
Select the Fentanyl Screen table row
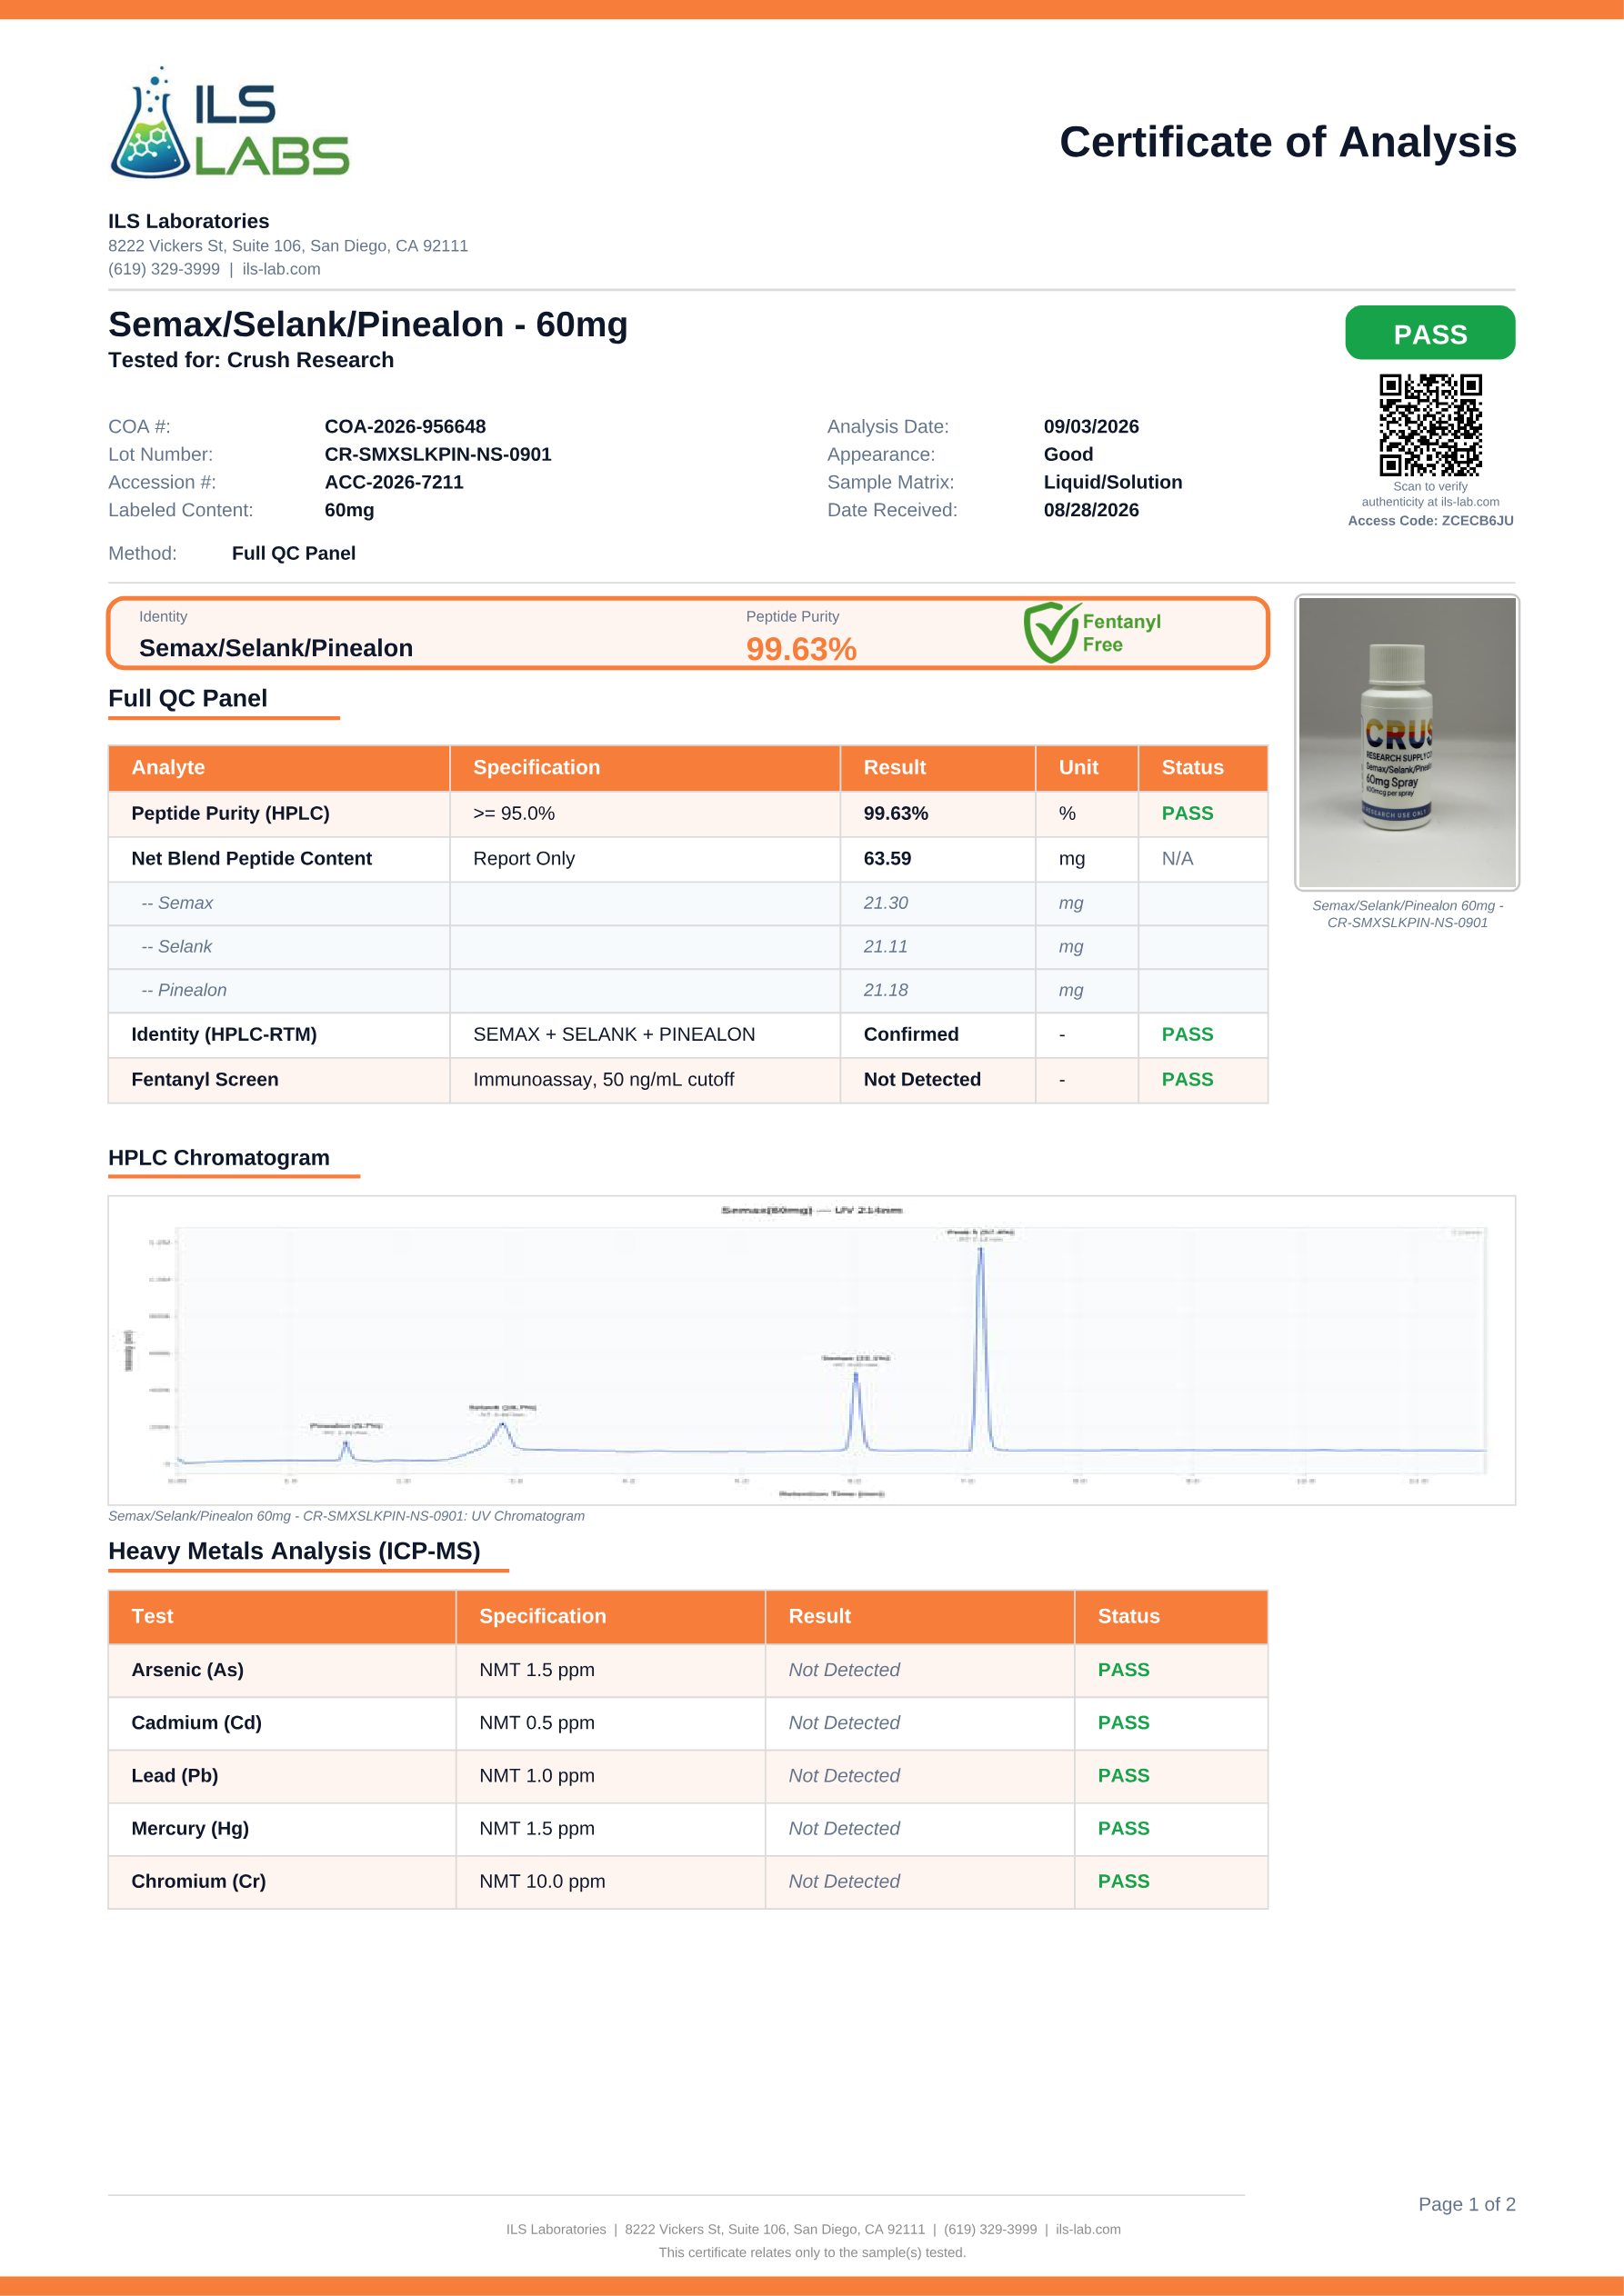tap(688, 1080)
